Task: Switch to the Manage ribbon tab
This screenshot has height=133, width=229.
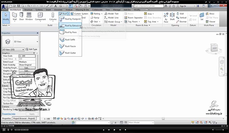Action: pos(117,10)
